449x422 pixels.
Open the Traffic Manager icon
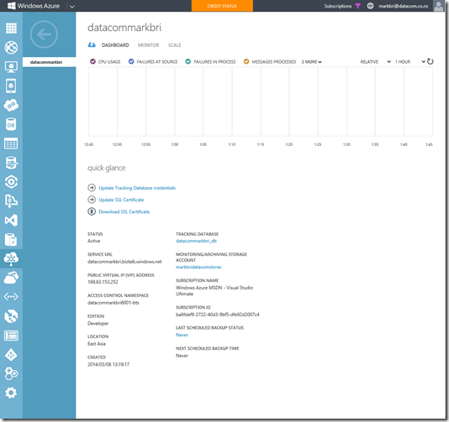coord(11,316)
